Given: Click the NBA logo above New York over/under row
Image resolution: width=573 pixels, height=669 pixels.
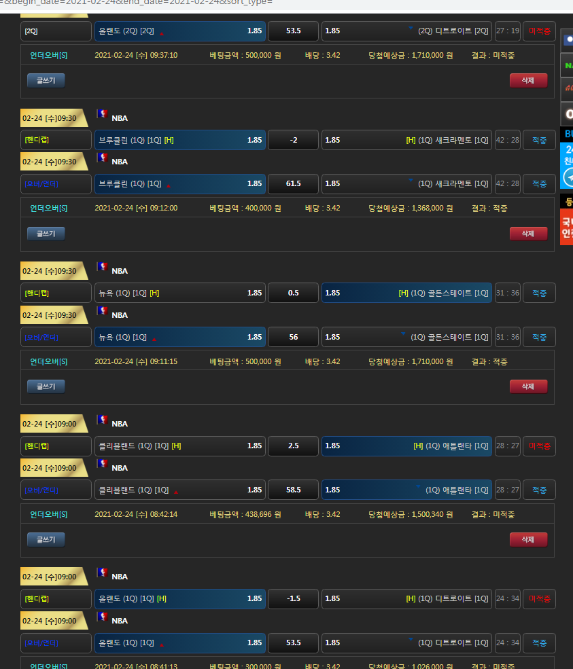Looking at the screenshot, I should [x=103, y=311].
